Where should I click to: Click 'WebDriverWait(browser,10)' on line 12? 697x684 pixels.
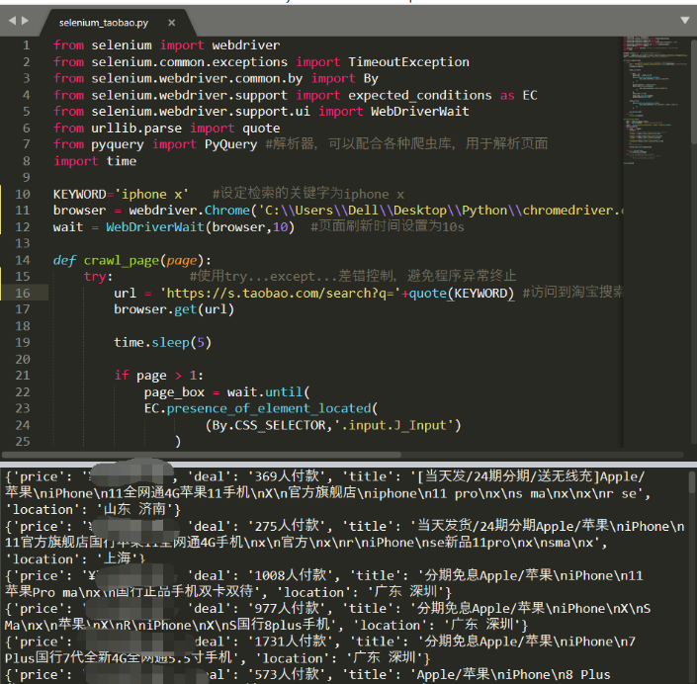[x=200, y=227]
